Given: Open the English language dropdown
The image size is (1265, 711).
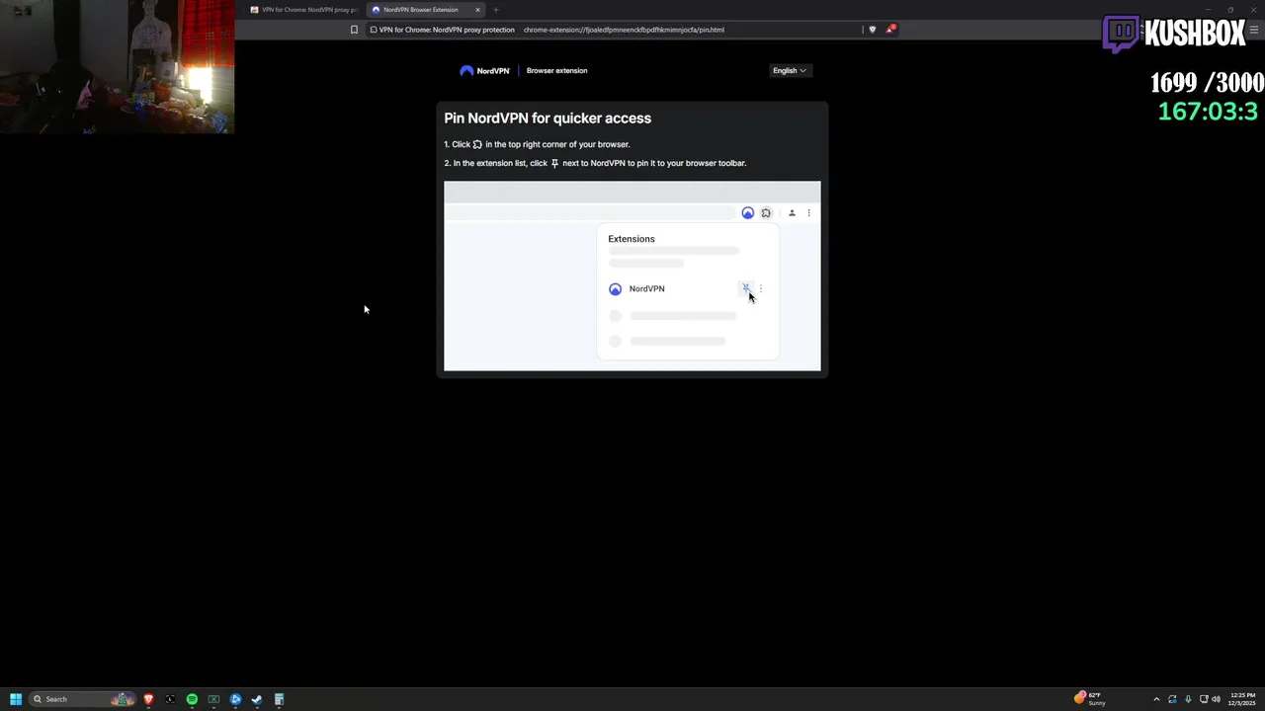Looking at the screenshot, I should click(x=790, y=71).
